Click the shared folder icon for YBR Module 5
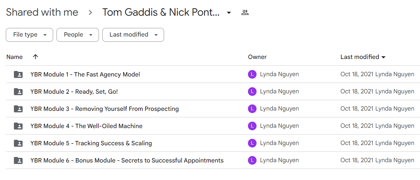420x180 pixels. pyautogui.click(x=18, y=143)
